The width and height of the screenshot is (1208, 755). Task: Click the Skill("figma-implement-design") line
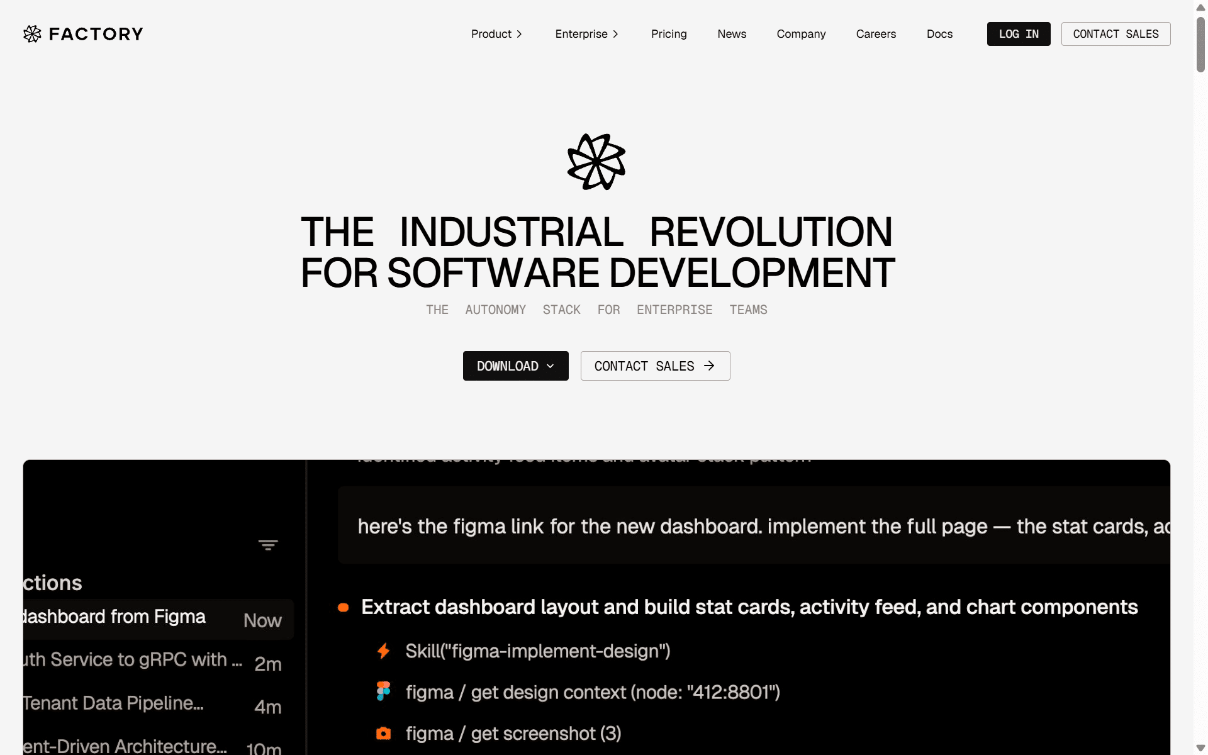(537, 651)
